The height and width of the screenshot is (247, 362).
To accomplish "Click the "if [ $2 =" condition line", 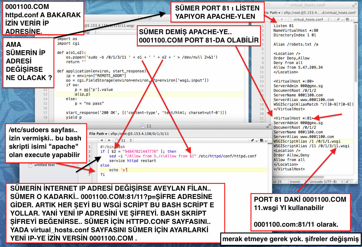I will (x=138, y=152).
